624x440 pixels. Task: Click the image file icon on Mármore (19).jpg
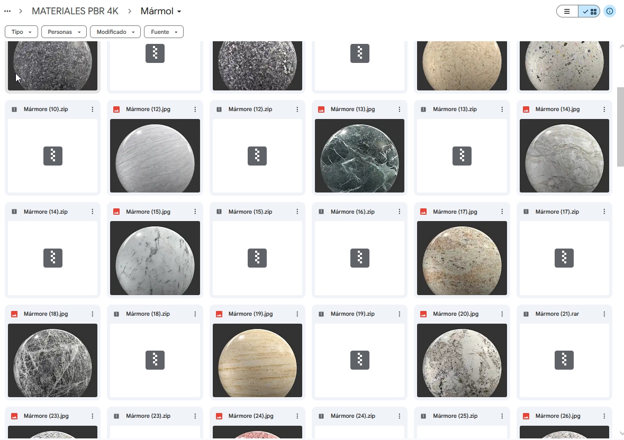[x=219, y=314]
